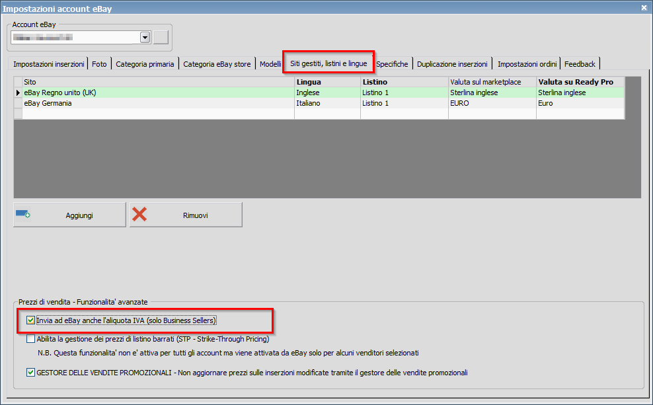Click the Sito column header
Viewport: 653px width, 405px height.
[x=158, y=82]
